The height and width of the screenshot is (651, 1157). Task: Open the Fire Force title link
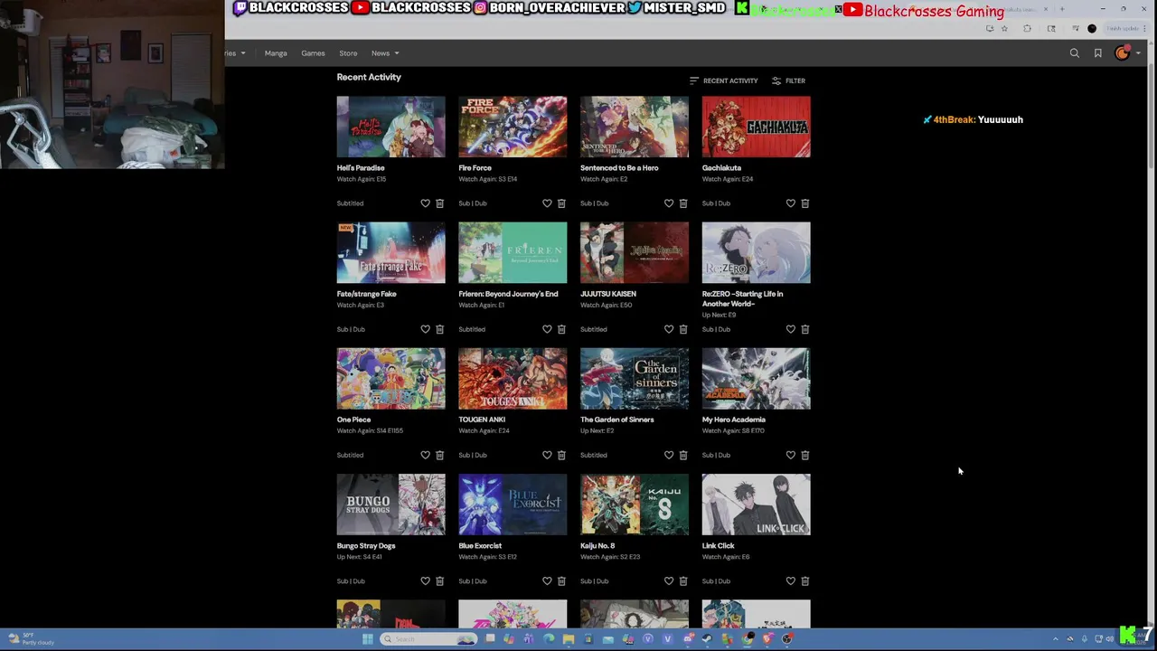(x=475, y=168)
